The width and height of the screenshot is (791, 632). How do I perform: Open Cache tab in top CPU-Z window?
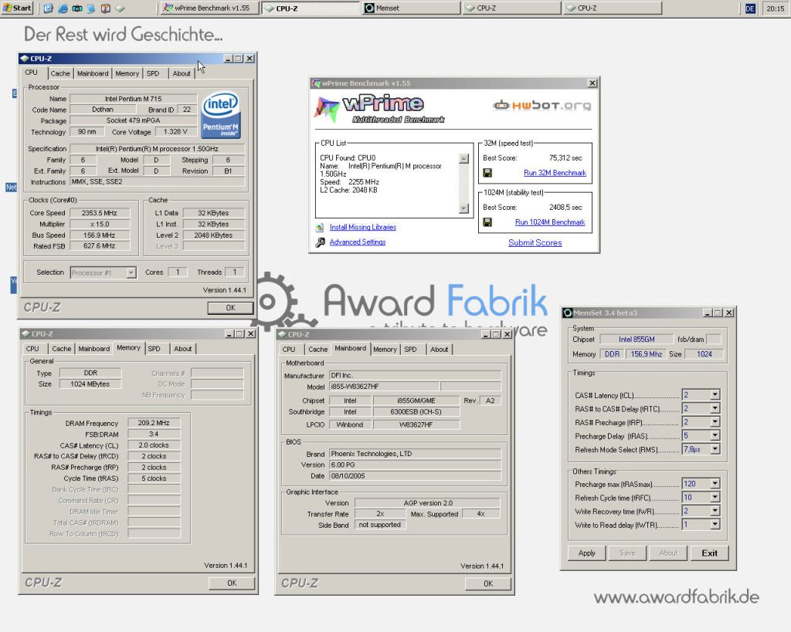[60, 73]
